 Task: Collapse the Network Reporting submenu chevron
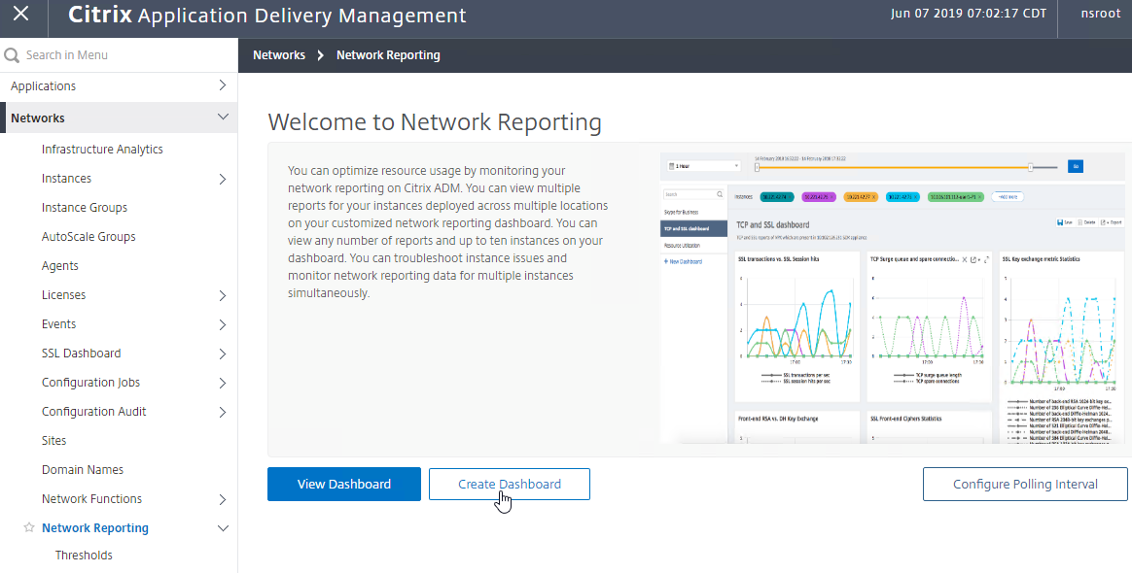[x=223, y=528]
